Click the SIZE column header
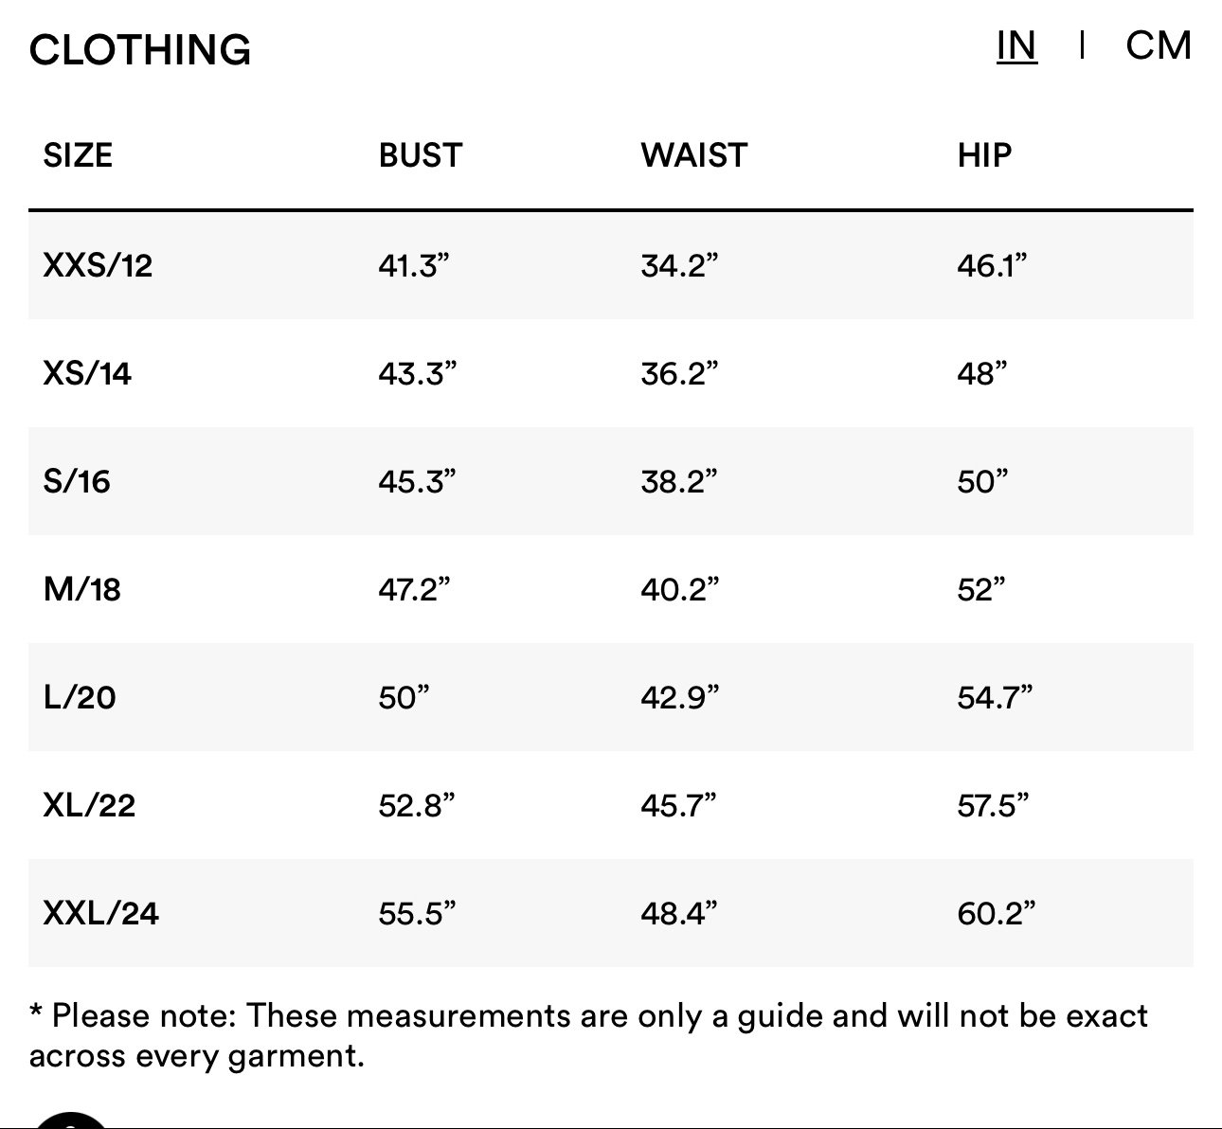The image size is (1222, 1129). (x=78, y=155)
